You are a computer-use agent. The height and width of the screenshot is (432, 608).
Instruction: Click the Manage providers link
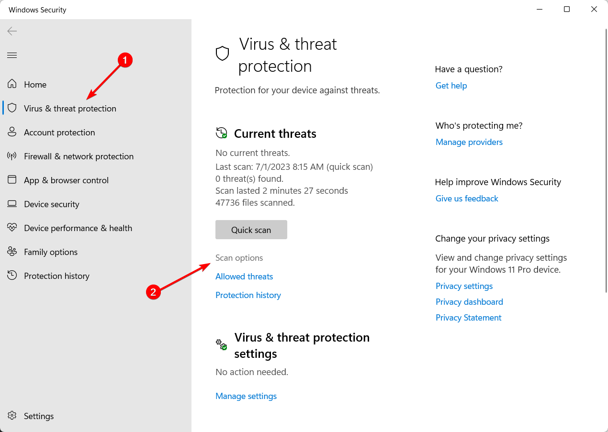point(469,142)
